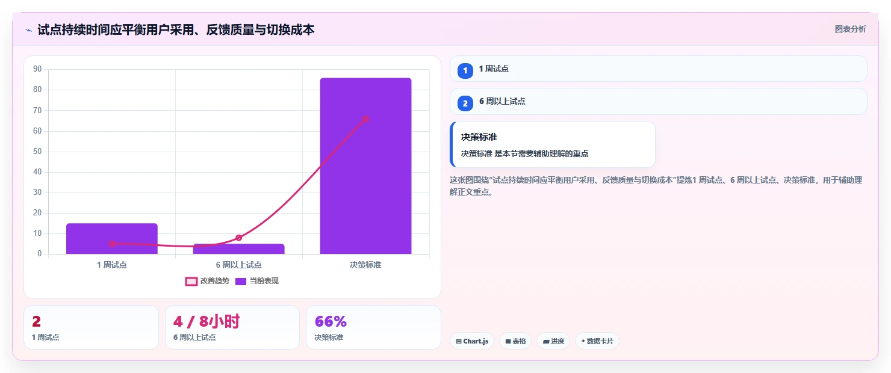Open the numbered list item 1 周试点
Image resolution: width=891 pixels, height=373 pixels.
coord(658,69)
